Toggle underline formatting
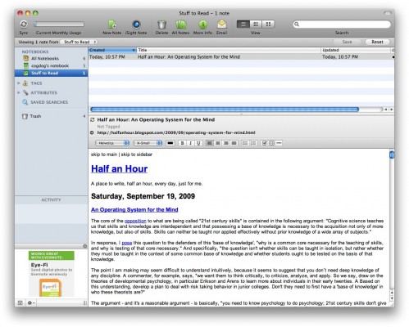This screenshot has width=409, height=327. pyautogui.click(x=198, y=143)
